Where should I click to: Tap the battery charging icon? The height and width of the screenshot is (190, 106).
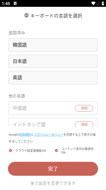click(x=103, y=3)
